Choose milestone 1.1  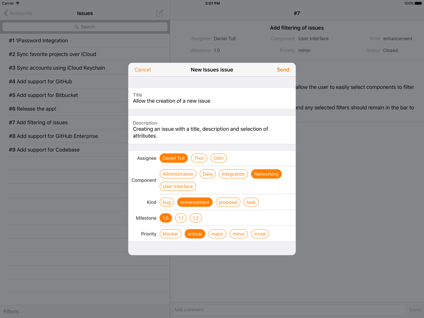[x=181, y=218]
